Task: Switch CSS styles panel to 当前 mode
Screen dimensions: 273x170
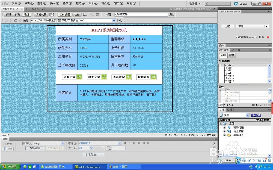Action: (x=231, y=55)
